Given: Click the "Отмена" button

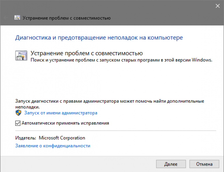Looking at the screenshot, I should [x=204, y=164].
